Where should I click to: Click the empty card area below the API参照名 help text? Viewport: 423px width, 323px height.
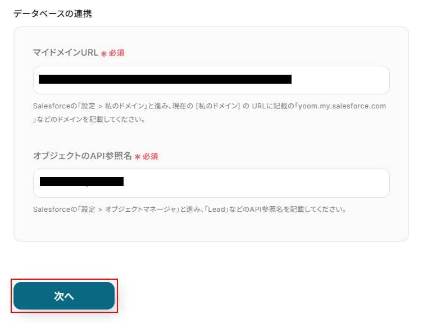(211, 229)
